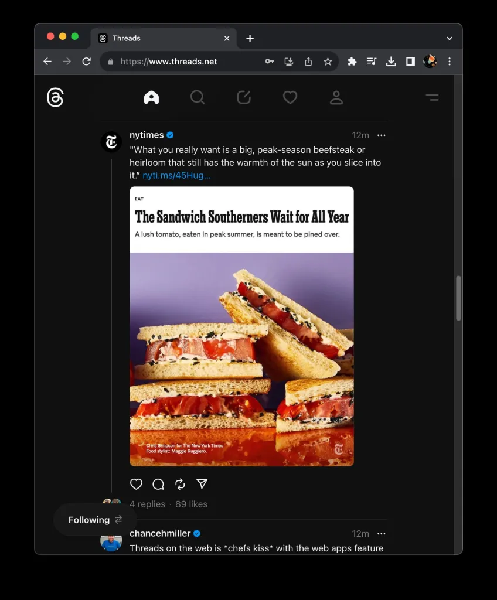Image resolution: width=497 pixels, height=600 pixels.
Task: Share the nytimes post via send icon
Action: (x=202, y=484)
